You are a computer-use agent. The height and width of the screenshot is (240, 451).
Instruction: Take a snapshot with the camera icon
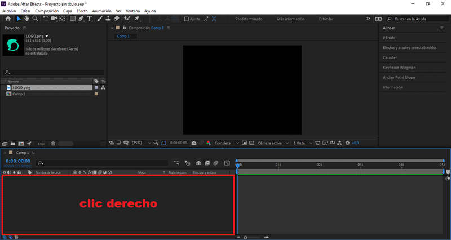[x=194, y=143]
